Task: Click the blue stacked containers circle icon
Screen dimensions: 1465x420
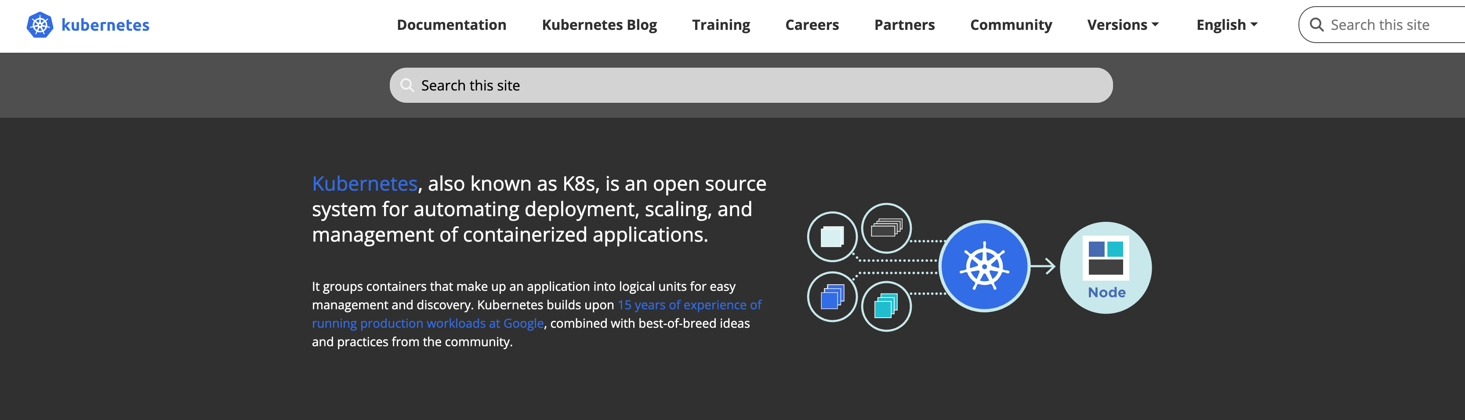Action: tap(832, 297)
